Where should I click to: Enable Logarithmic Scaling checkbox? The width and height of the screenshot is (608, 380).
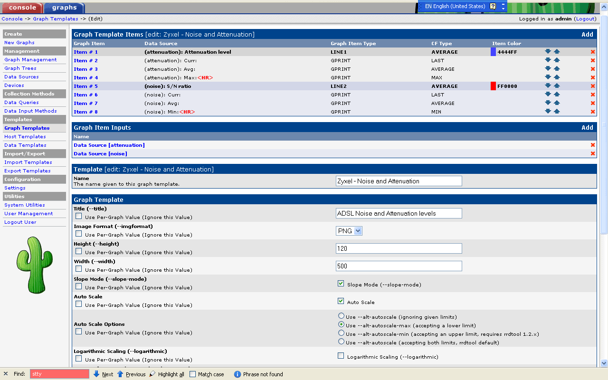(x=341, y=356)
